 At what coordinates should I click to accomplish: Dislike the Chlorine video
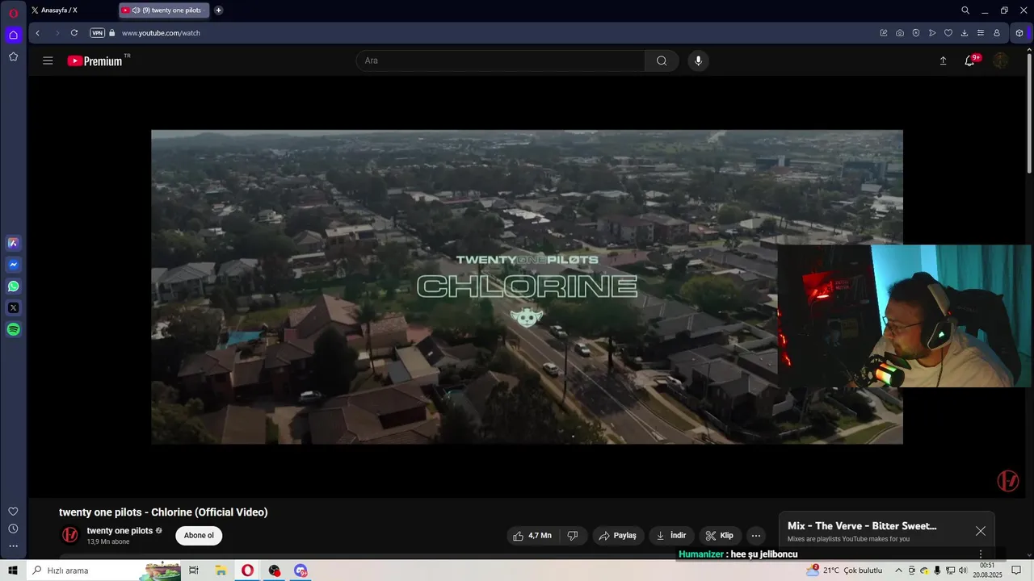[x=573, y=535]
